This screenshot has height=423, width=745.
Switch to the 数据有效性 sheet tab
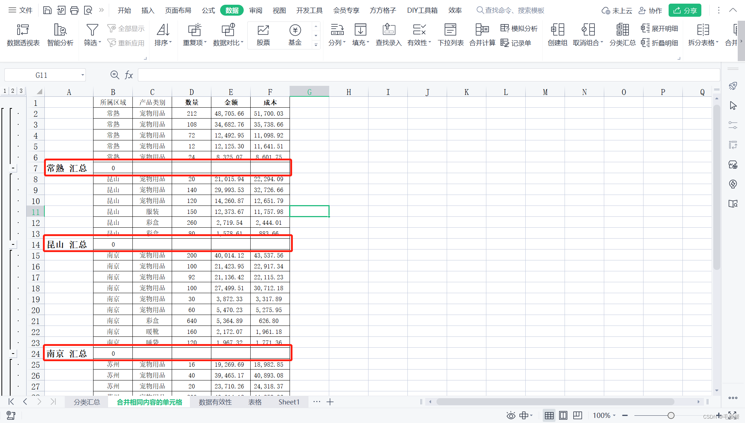click(x=215, y=402)
